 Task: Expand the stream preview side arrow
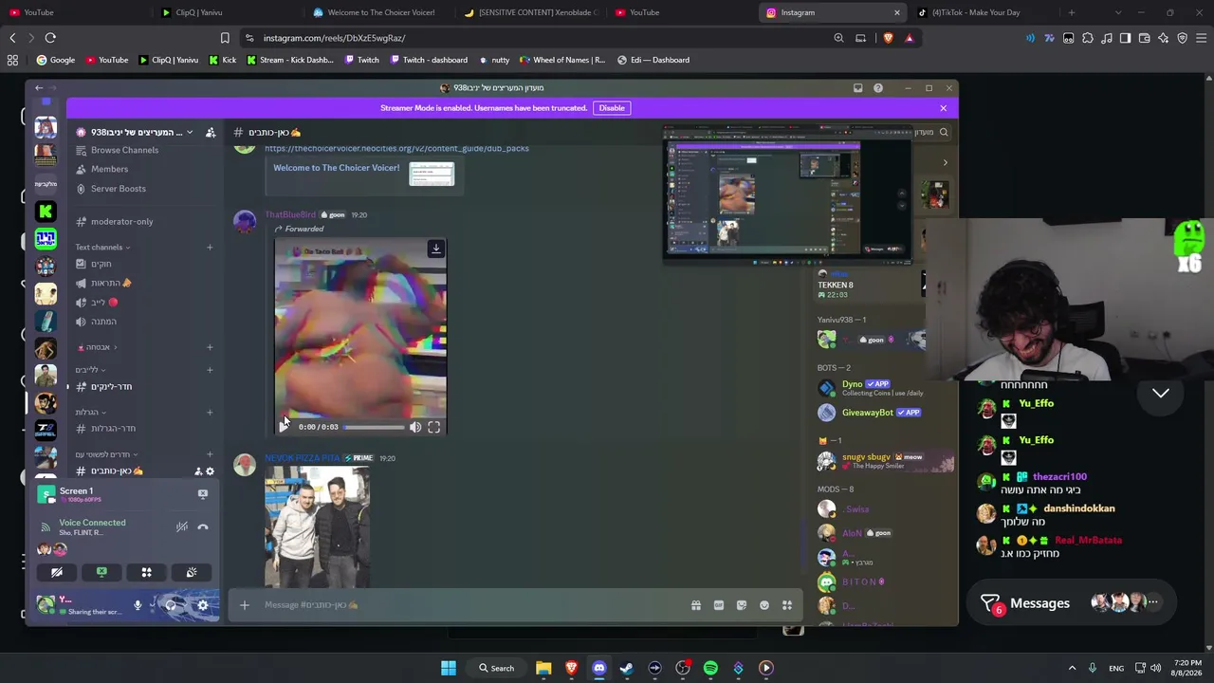945,163
